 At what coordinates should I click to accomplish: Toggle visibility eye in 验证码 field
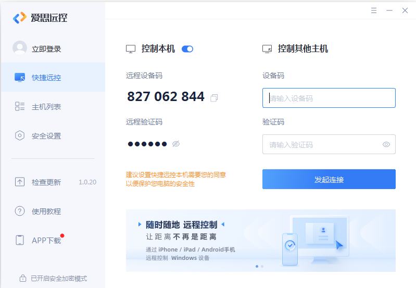(386, 144)
